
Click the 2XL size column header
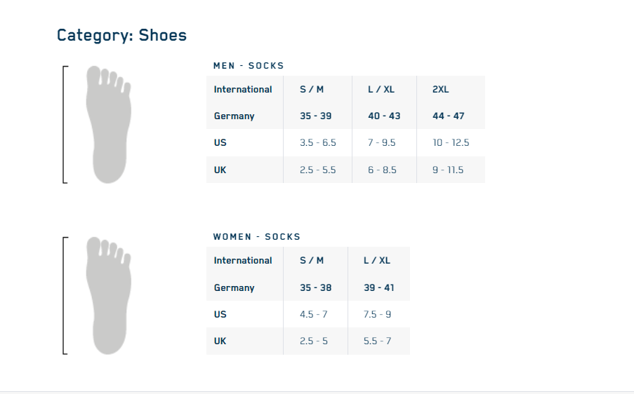tap(441, 90)
